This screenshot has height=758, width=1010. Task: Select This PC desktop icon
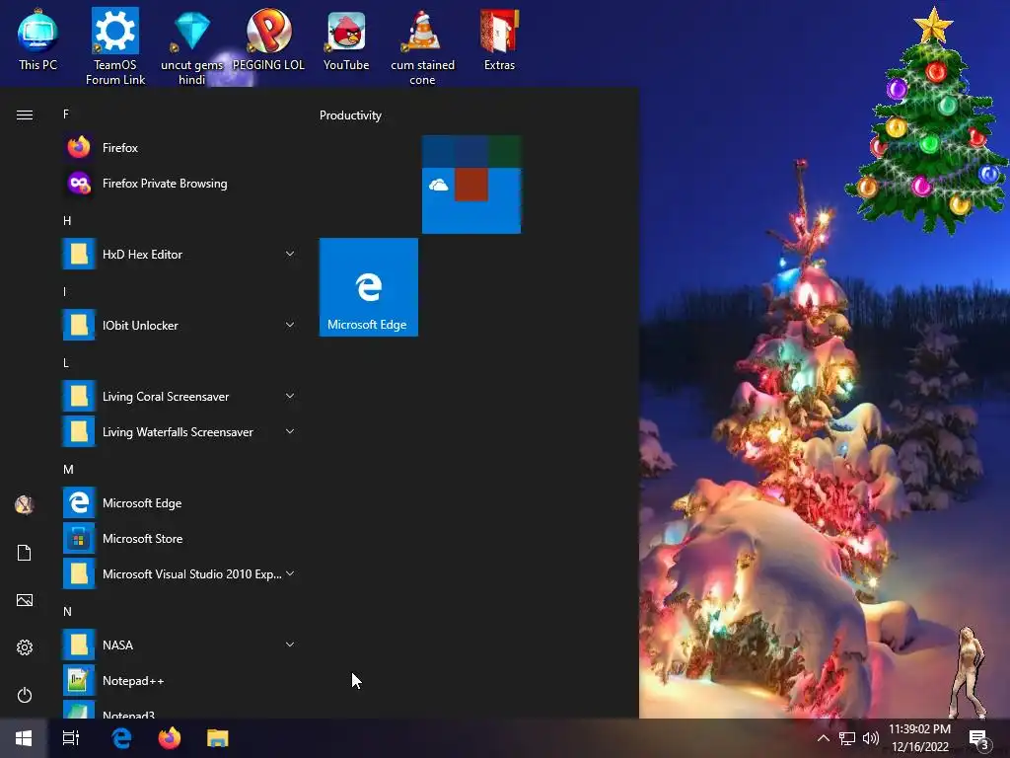coord(38,39)
